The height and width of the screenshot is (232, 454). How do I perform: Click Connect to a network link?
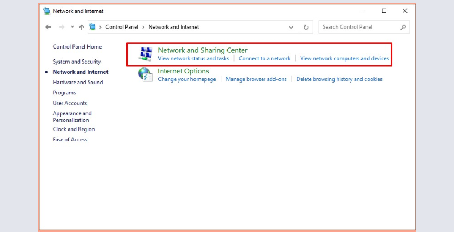264,59
